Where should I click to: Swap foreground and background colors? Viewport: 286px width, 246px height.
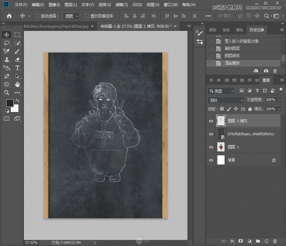(x=17, y=100)
